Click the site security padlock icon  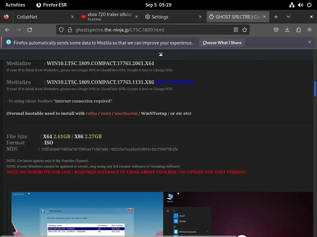tap(70, 30)
